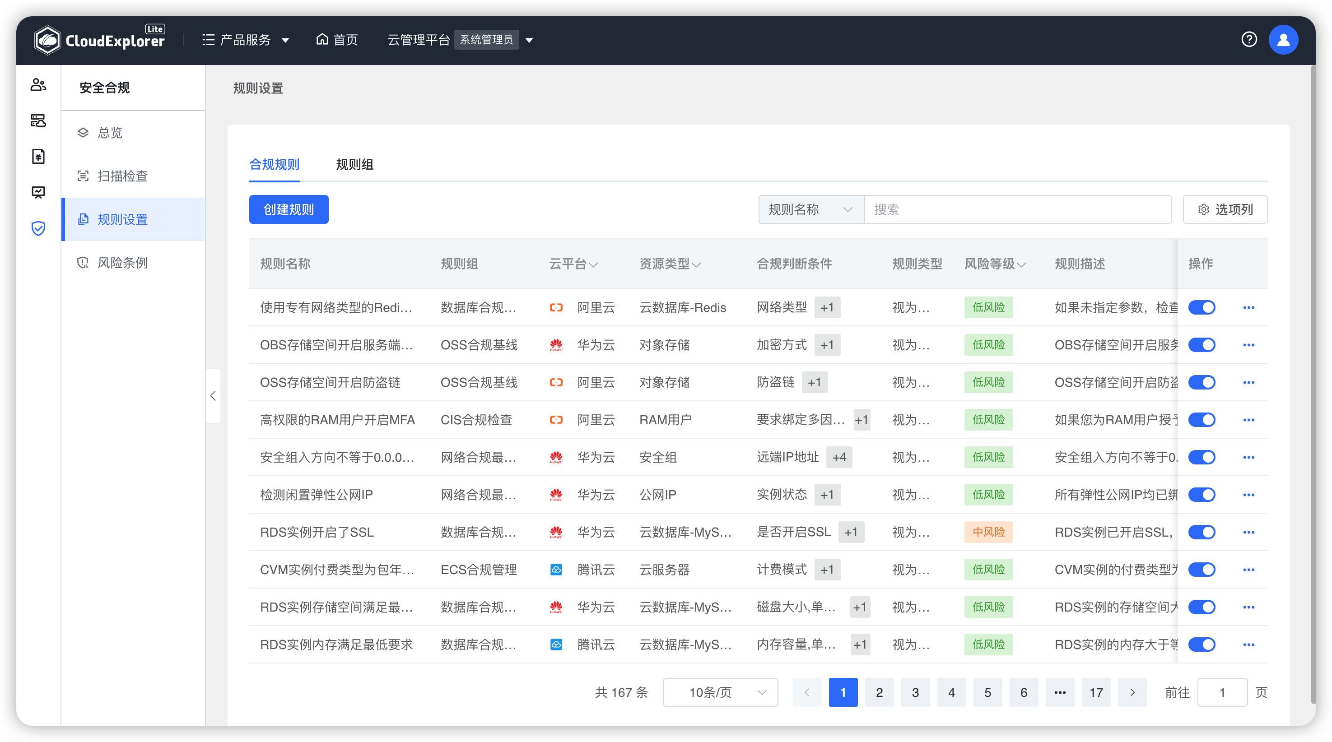Toggle the 高权限的RAM用户开启MFA rule switch
1332x742 pixels.
(1201, 420)
